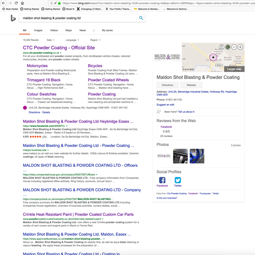Click the browser forward arrow

pyautogui.click(x=10, y=3)
